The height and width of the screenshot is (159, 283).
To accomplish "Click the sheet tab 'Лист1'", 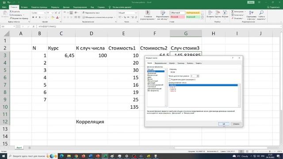I will (19, 148).
